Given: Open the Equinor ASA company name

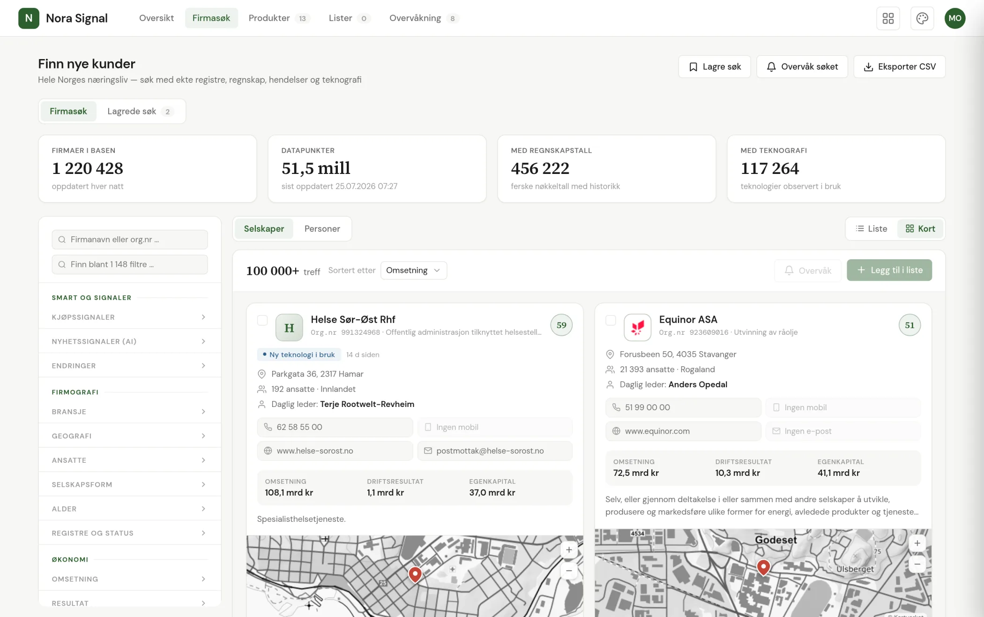Looking at the screenshot, I should click(688, 319).
